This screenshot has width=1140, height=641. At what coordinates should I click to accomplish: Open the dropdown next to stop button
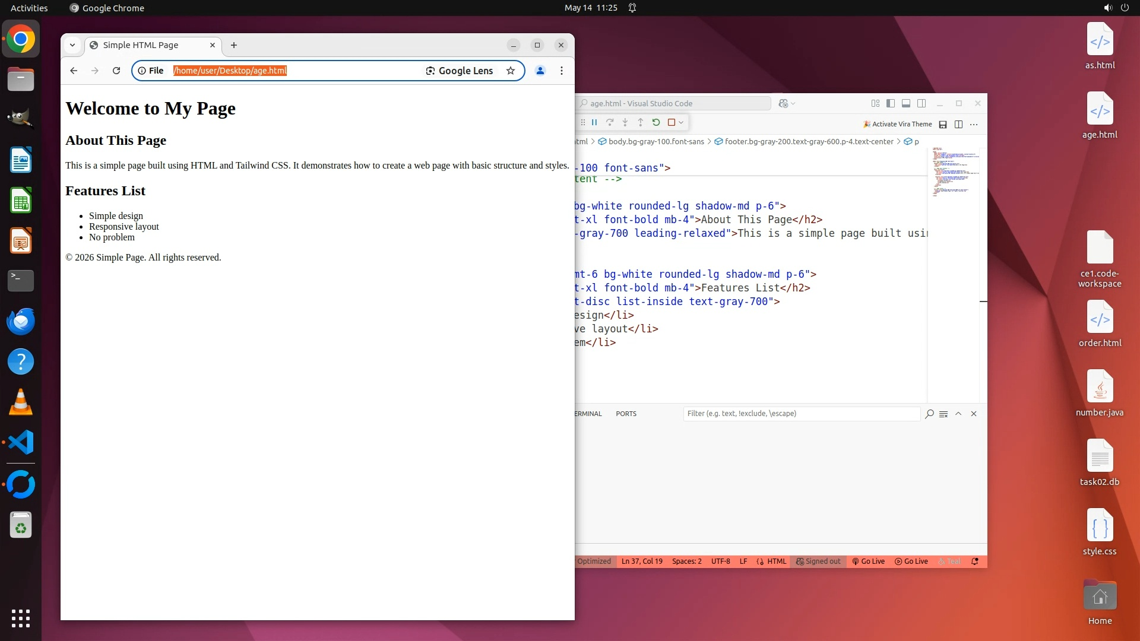pos(682,122)
